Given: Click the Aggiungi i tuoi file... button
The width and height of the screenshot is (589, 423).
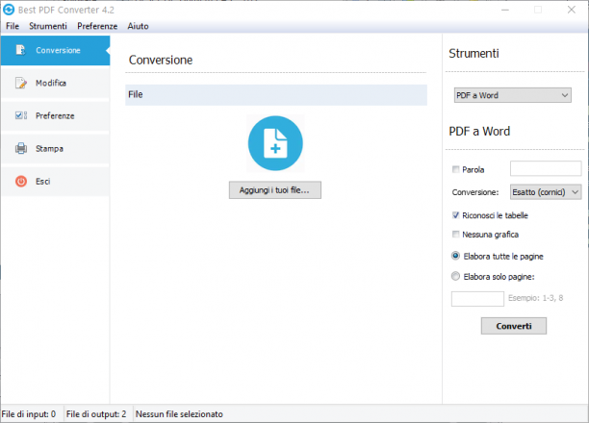Looking at the screenshot, I should click(275, 190).
